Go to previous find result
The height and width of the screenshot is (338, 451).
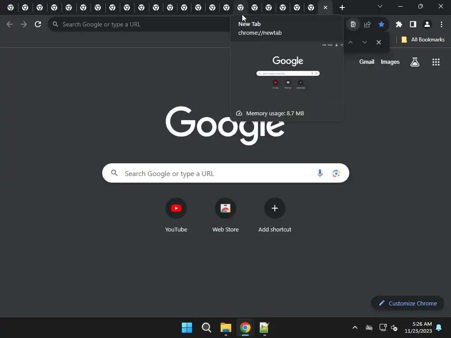pyautogui.click(x=351, y=42)
